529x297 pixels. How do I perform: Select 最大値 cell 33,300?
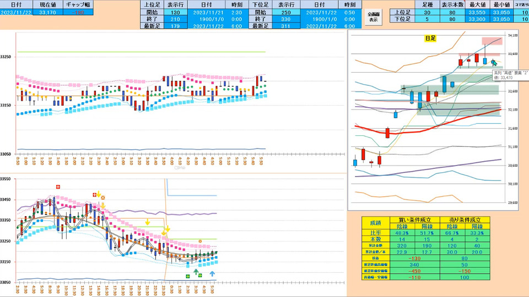[477, 19]
